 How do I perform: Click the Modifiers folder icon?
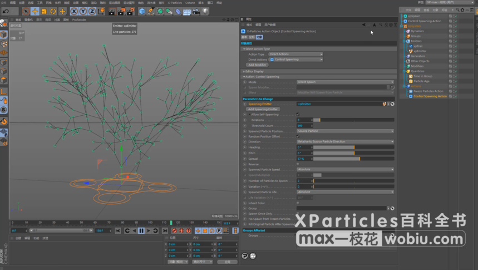[x=408, y=66]
